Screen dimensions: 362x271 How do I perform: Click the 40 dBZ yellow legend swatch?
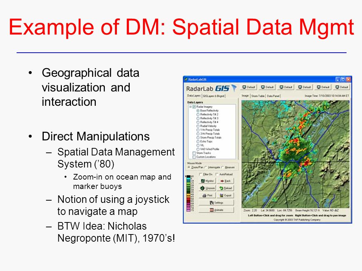point(188,195)
